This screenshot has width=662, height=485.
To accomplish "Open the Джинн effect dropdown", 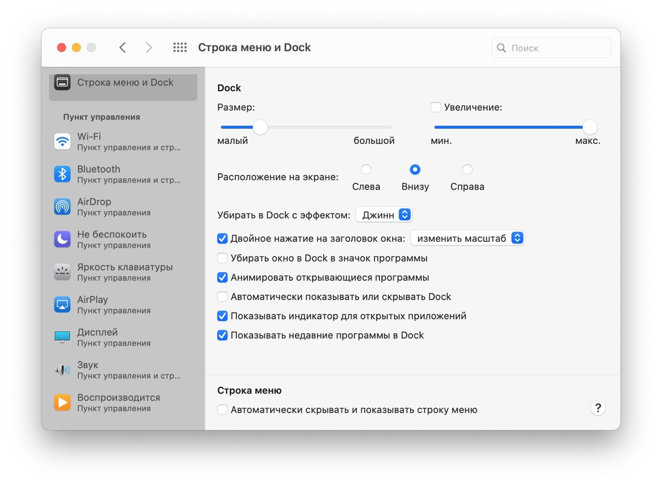I will point(384,215).
